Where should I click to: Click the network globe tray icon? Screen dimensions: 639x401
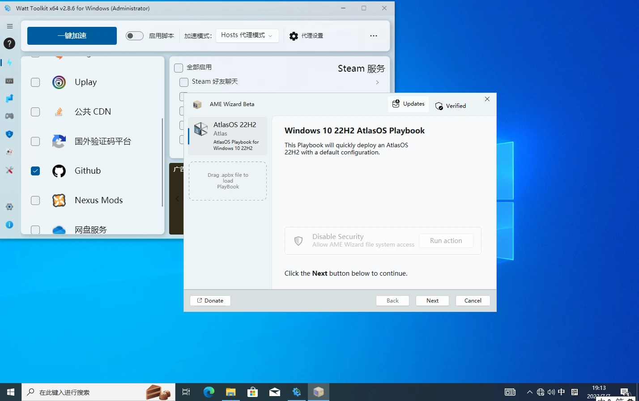pyautogui.click(x=540, y=392)
